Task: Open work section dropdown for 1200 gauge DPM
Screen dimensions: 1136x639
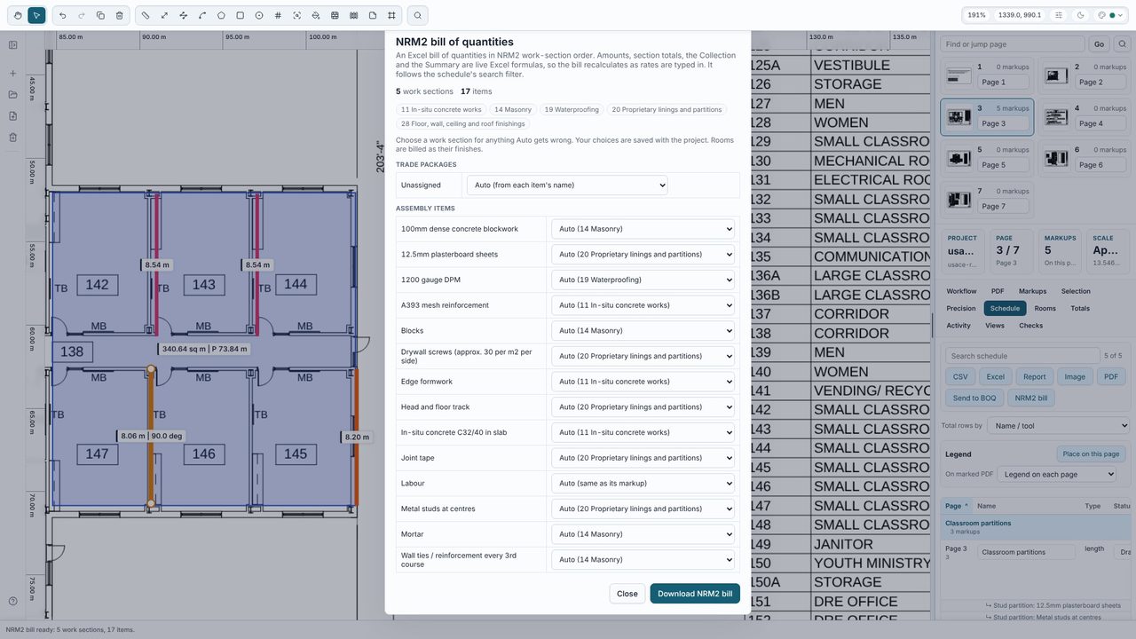Action: (x=643, y=280)
